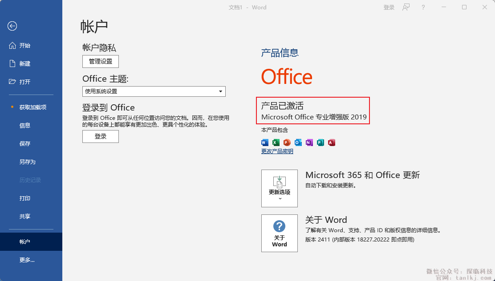Click the feedback person icon in title bar
Image resolution: width=495 pixels, height=281 pixels.
click(x=406, y=7)
